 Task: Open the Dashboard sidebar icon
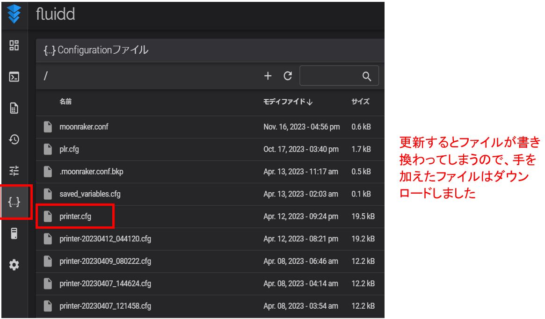click(14, 45)
